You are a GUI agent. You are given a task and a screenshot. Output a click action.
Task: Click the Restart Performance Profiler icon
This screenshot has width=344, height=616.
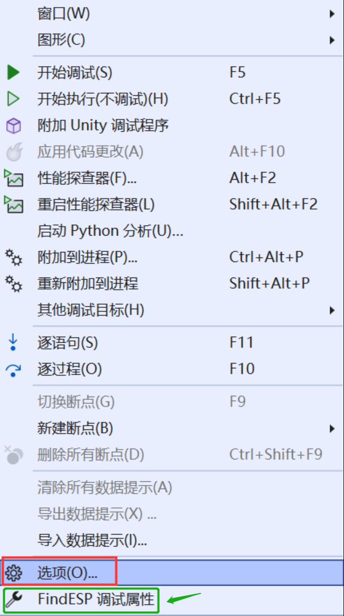click(x=13, y=205)
